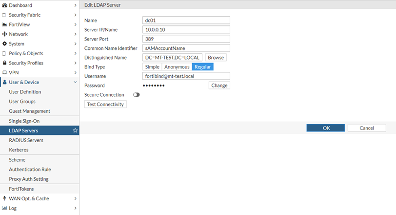Viewport: 396px width, 215px height.
Task: Enable the Secure Connection toggle
Action: tap(136, 95)
